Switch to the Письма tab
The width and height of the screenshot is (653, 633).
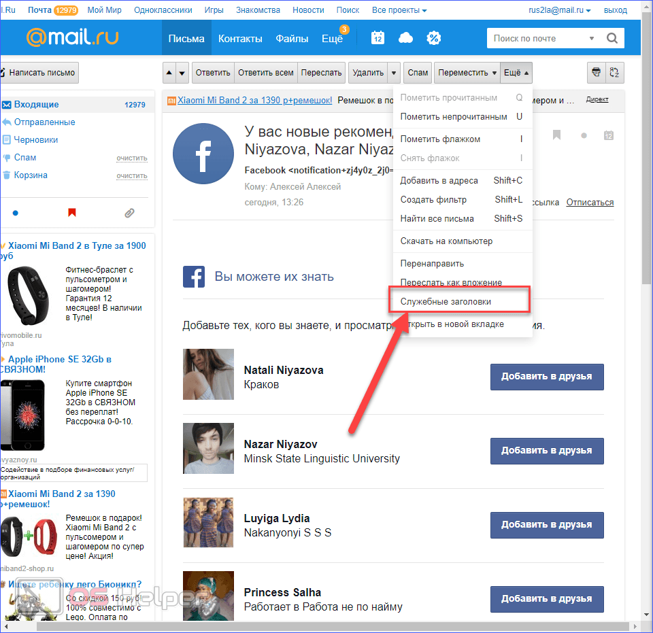[186, 39]
